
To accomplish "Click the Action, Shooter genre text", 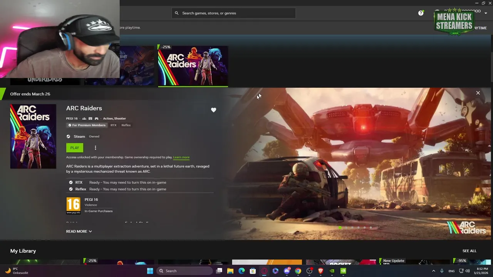I will 114,118.
